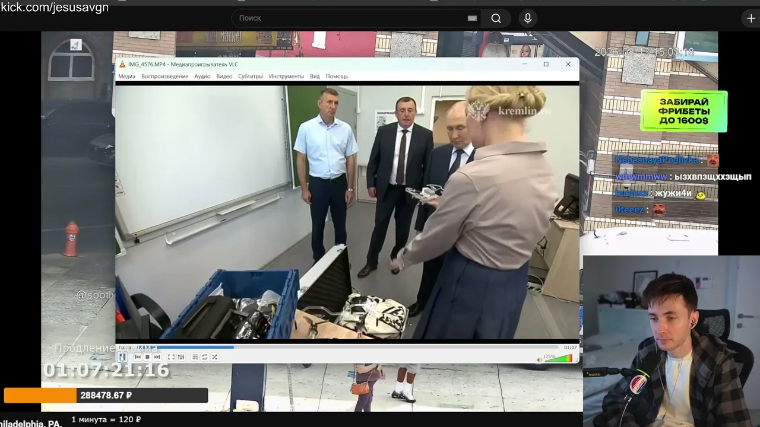Click chat username 0teeez

[x=629, y=209]
